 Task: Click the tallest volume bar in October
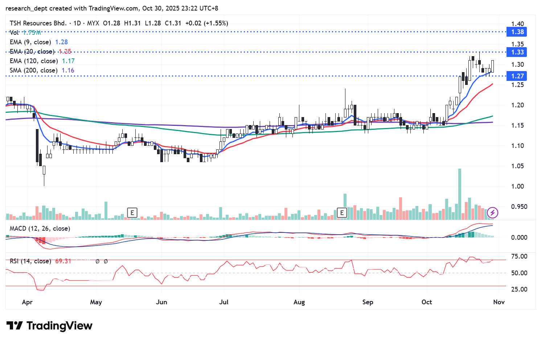tap(460, 194)
